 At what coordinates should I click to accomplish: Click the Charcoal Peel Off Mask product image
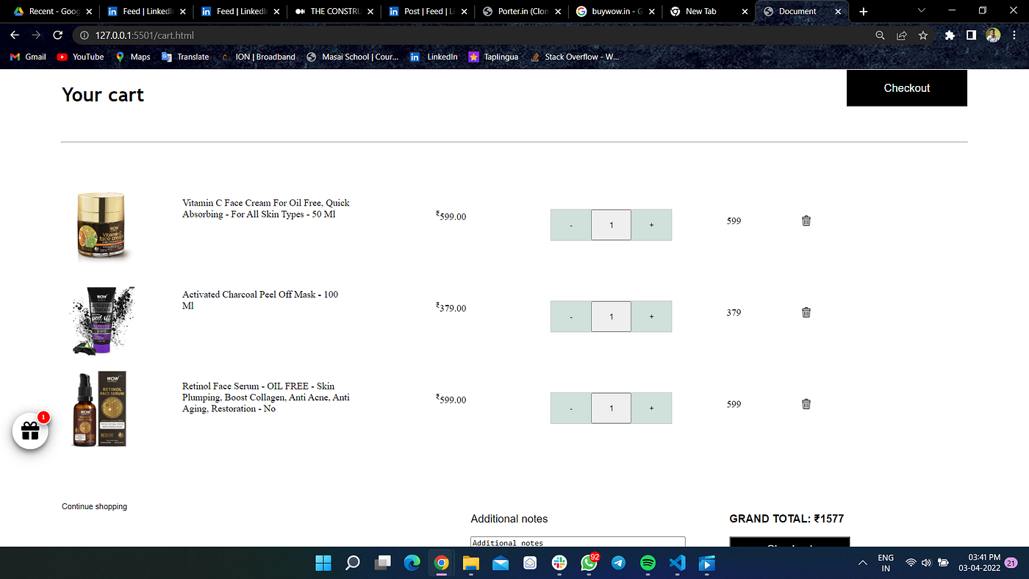103,320
